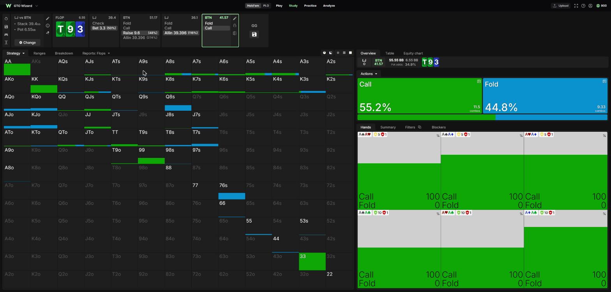Open the Blockers tab
Viewport: 611px width, 292px height.
(438, 127)
